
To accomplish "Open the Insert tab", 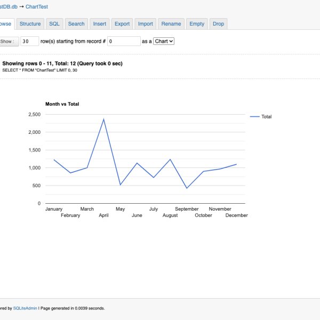I will coord(99,23).
